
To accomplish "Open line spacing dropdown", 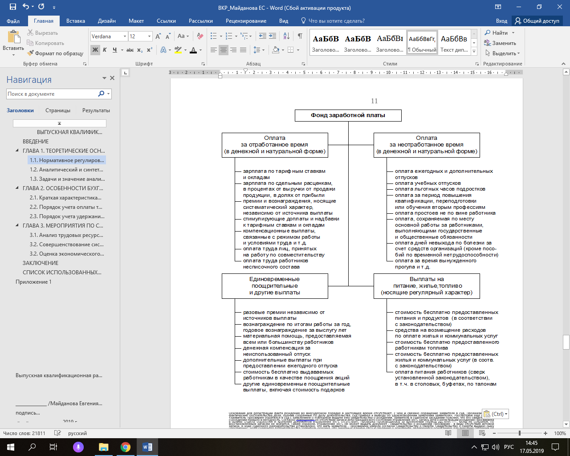I will click(x=259, y=50).
